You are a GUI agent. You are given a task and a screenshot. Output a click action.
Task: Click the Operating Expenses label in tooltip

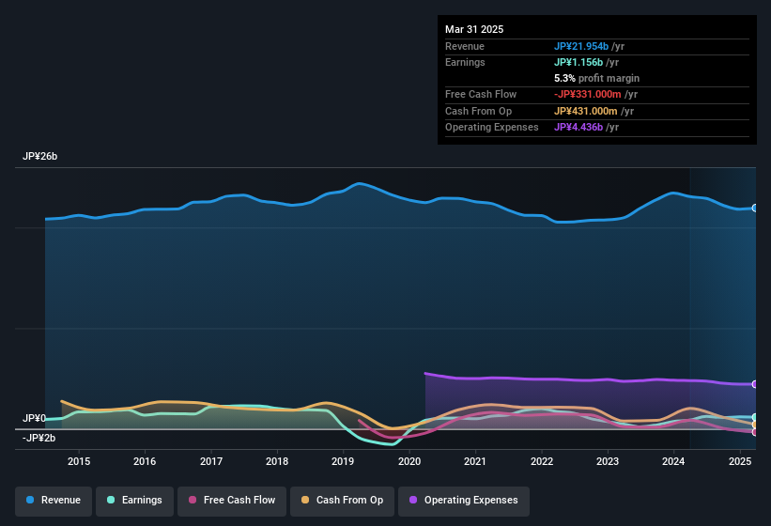[x=492, y=128]
